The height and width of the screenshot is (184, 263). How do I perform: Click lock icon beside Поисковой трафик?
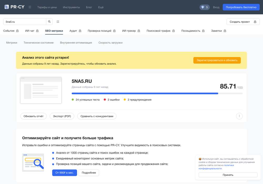(173, 31)
